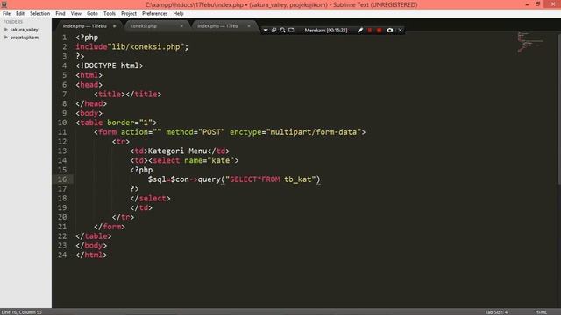This screenshot has width=561, height=315.
Task: Select projekujikom folder name in sidebar
Action: click(24, 38)
